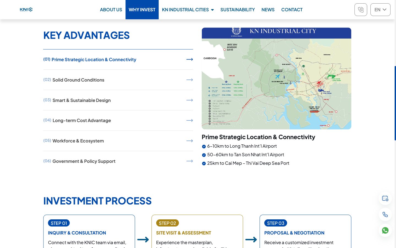Click the KNIC logo in header
Image resolution: width=396 pixels, height=248 pixels.
(x=26, y=10)
